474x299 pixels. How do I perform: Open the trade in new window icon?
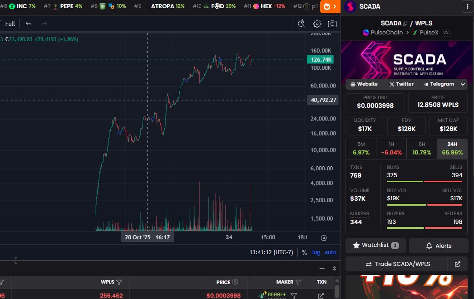[457, 264]
